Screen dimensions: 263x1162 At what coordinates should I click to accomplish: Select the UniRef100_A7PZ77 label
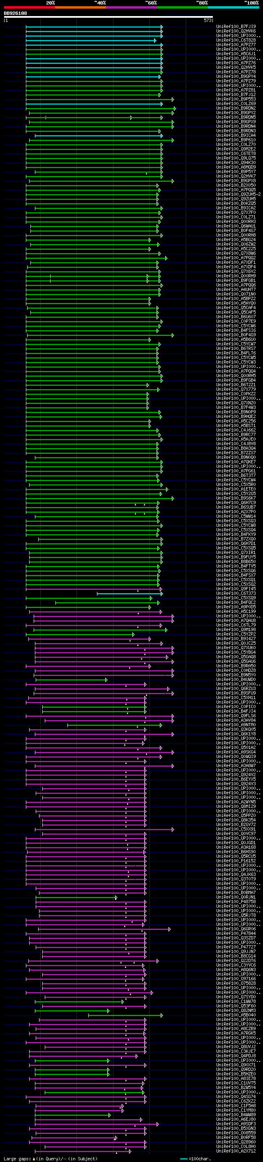pos(236,45)
